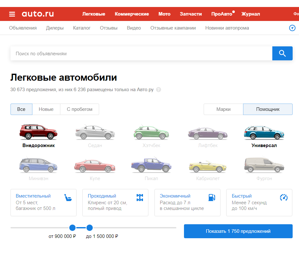This screenshot has width=299, height=256.
Task: Open the hamburger menu
Action: [x=12, y=14]
